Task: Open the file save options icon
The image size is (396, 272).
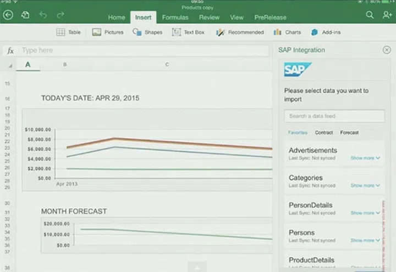Action: click(x=25, y=15)
